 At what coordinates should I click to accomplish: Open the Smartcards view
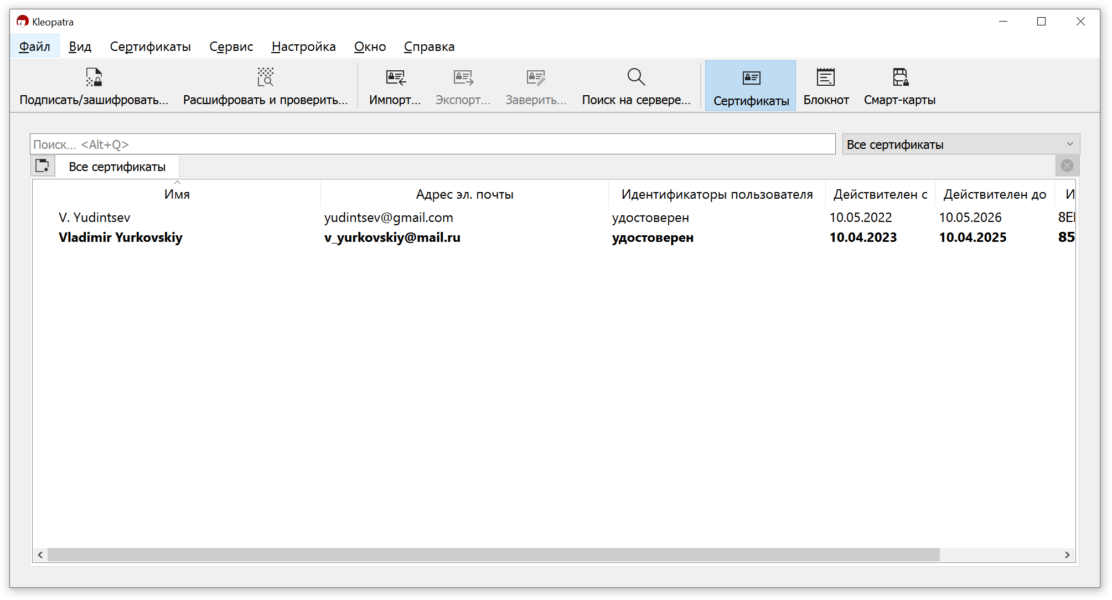point(899,86)
